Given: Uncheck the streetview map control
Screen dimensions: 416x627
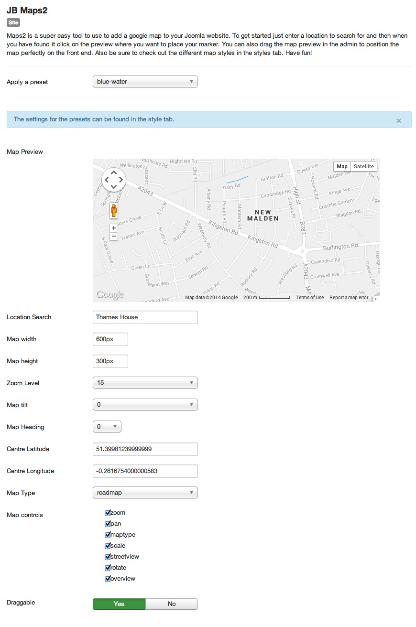Looking at the screenshot, I should [x=108, y=557].
